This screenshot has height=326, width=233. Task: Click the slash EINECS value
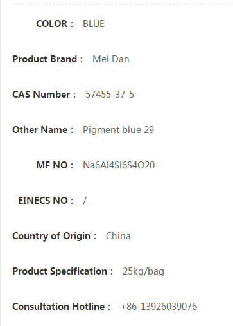coord(85,201)
